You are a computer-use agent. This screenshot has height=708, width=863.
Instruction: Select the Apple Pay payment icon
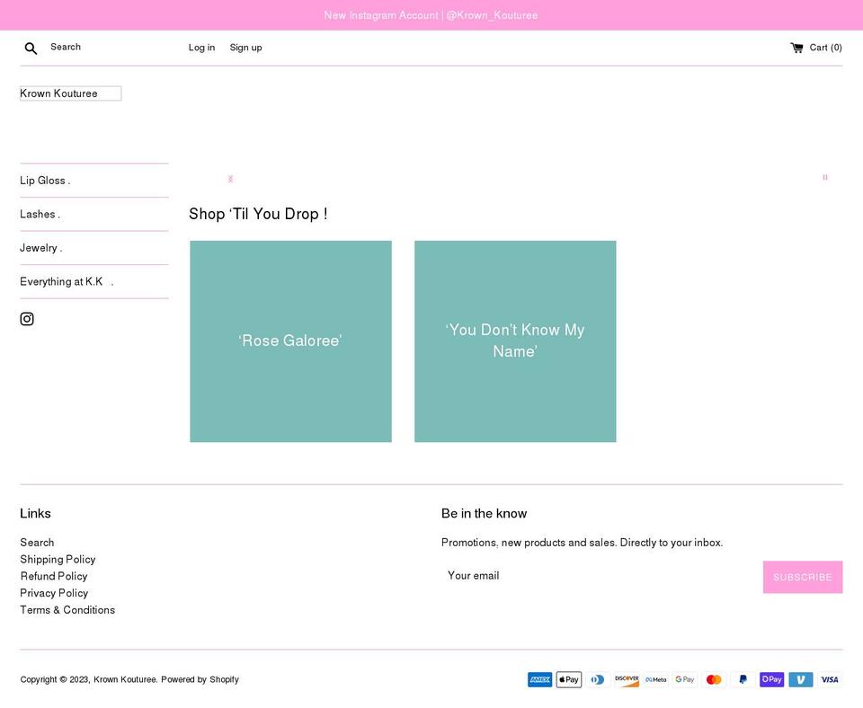click(568, 679)
